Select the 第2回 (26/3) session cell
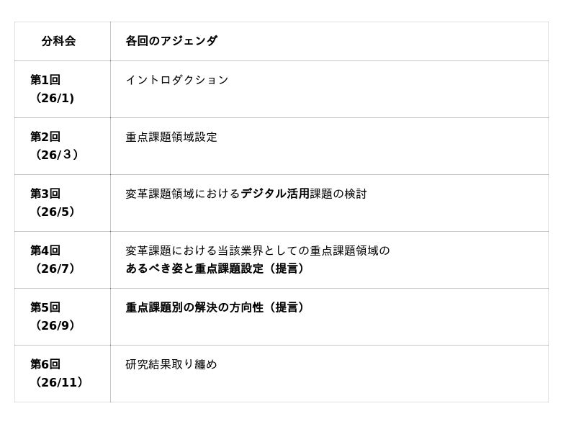The image size is (576, 424). (x=62, y=145)
